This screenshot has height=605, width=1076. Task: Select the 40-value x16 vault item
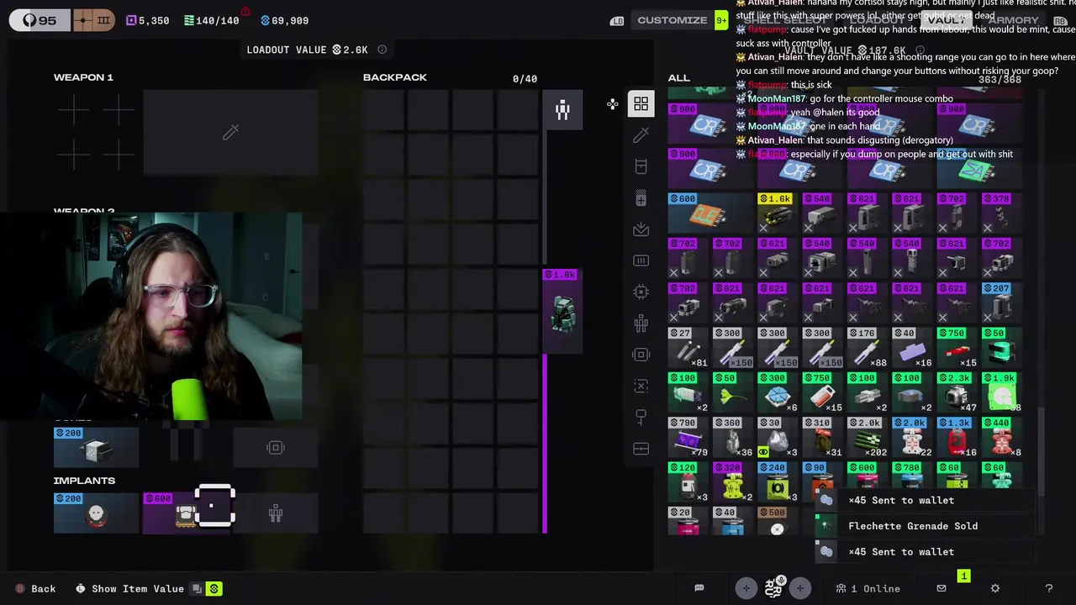click(913, 348)
